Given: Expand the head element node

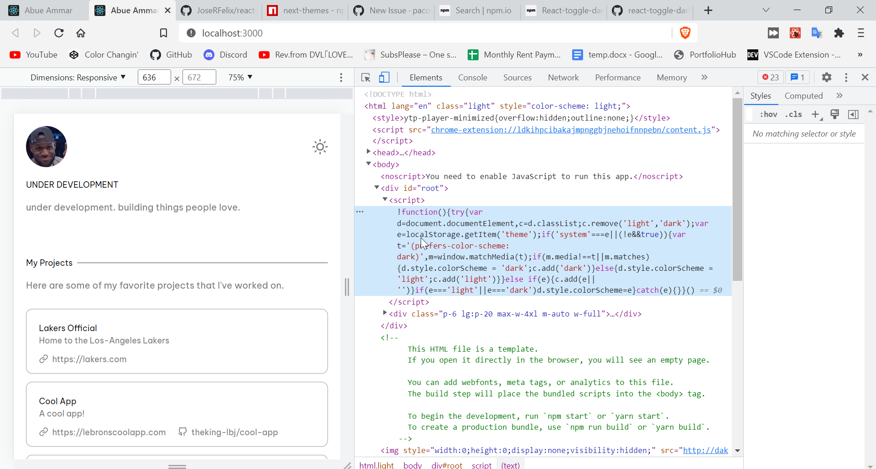Looking at the screenshot, I should 368,152.
